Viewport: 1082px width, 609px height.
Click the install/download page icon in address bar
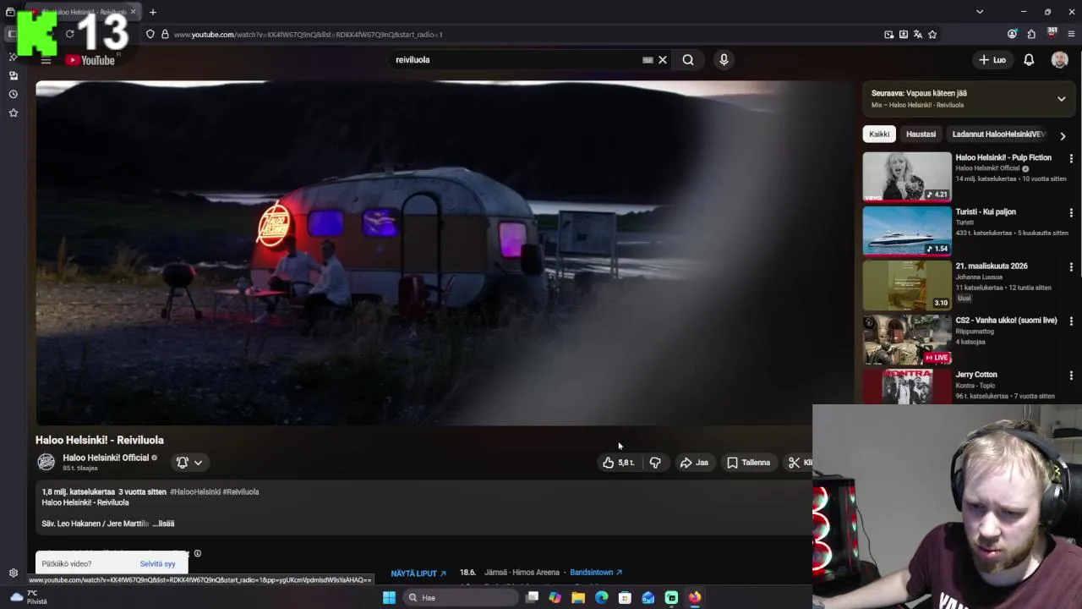(904, 35)
